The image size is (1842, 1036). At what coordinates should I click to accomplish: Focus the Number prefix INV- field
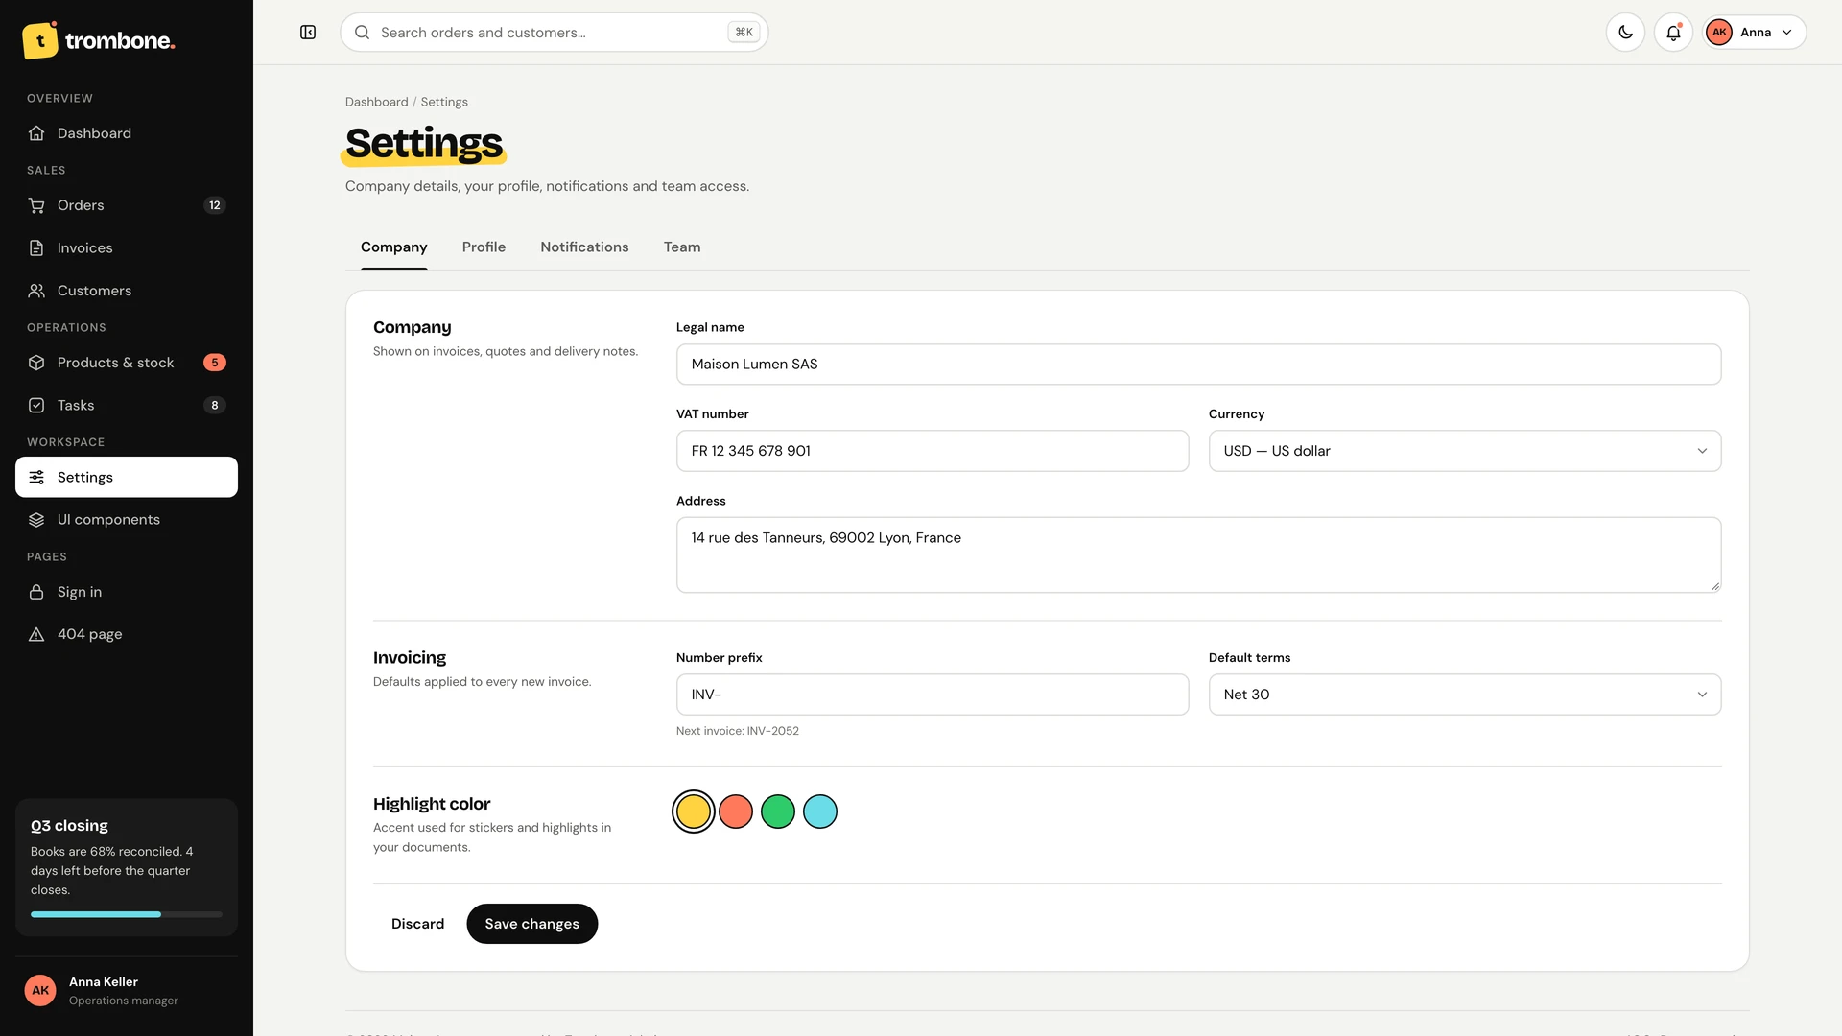[x=933, y=695]
